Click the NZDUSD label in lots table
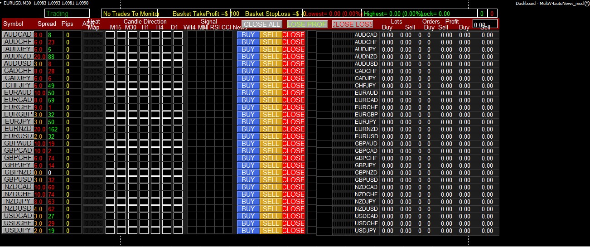 pyautogui.click(x=366, y=208)
